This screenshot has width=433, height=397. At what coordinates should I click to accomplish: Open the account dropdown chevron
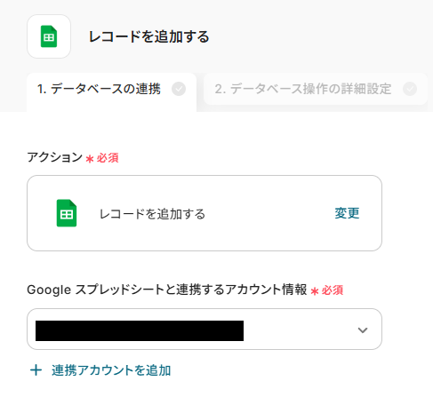363,330
